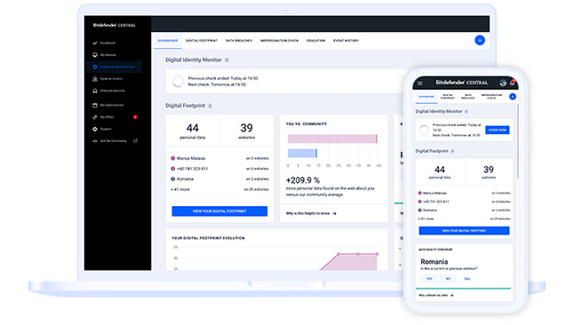The image size is (573, 325).
Task: Answer Yes to the Romania address question
Action: 429,279
